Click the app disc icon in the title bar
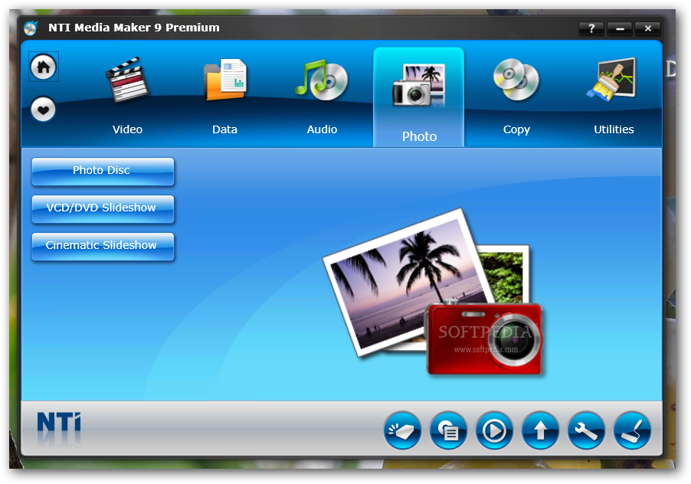 pyautogui.click(x=31, y=28)
